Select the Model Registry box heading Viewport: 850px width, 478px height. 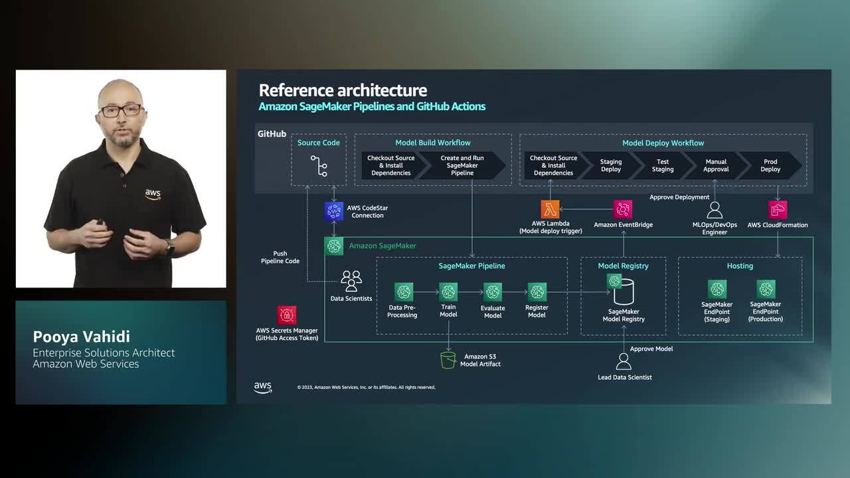[623, 266]
